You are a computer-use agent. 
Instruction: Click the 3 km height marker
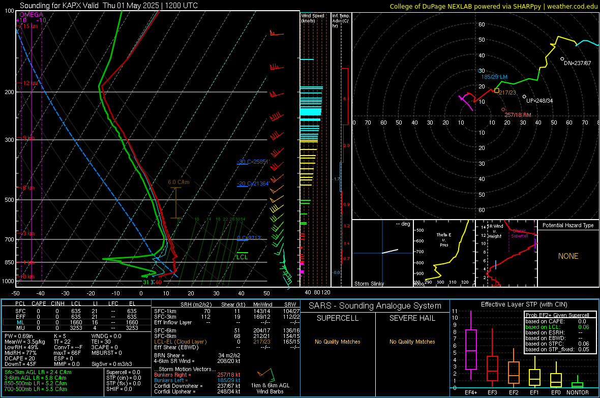[28, 233]
